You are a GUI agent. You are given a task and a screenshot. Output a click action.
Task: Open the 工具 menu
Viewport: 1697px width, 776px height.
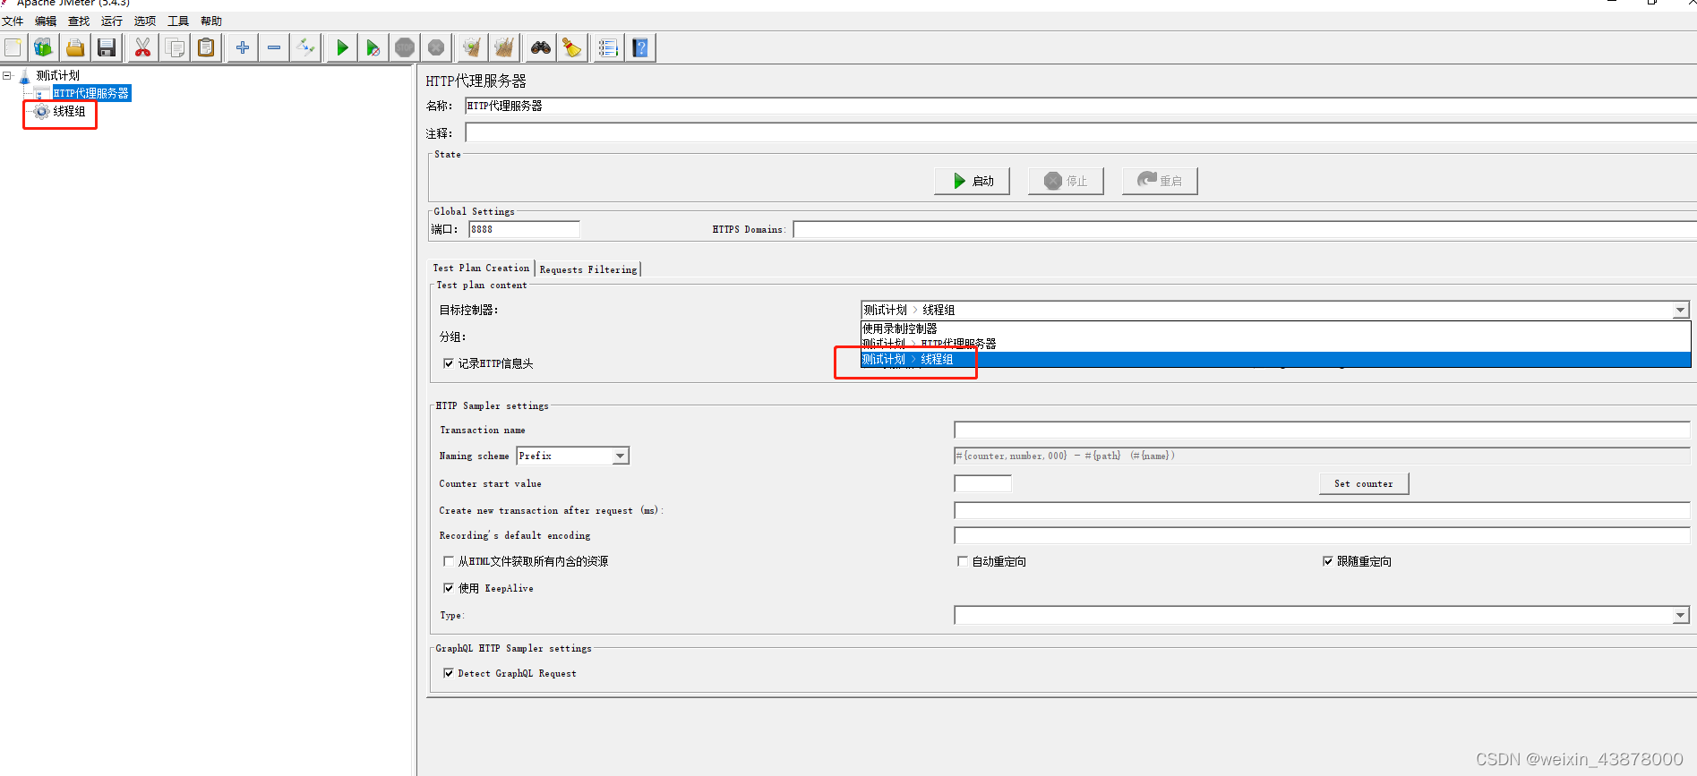[x=178, y=21]
